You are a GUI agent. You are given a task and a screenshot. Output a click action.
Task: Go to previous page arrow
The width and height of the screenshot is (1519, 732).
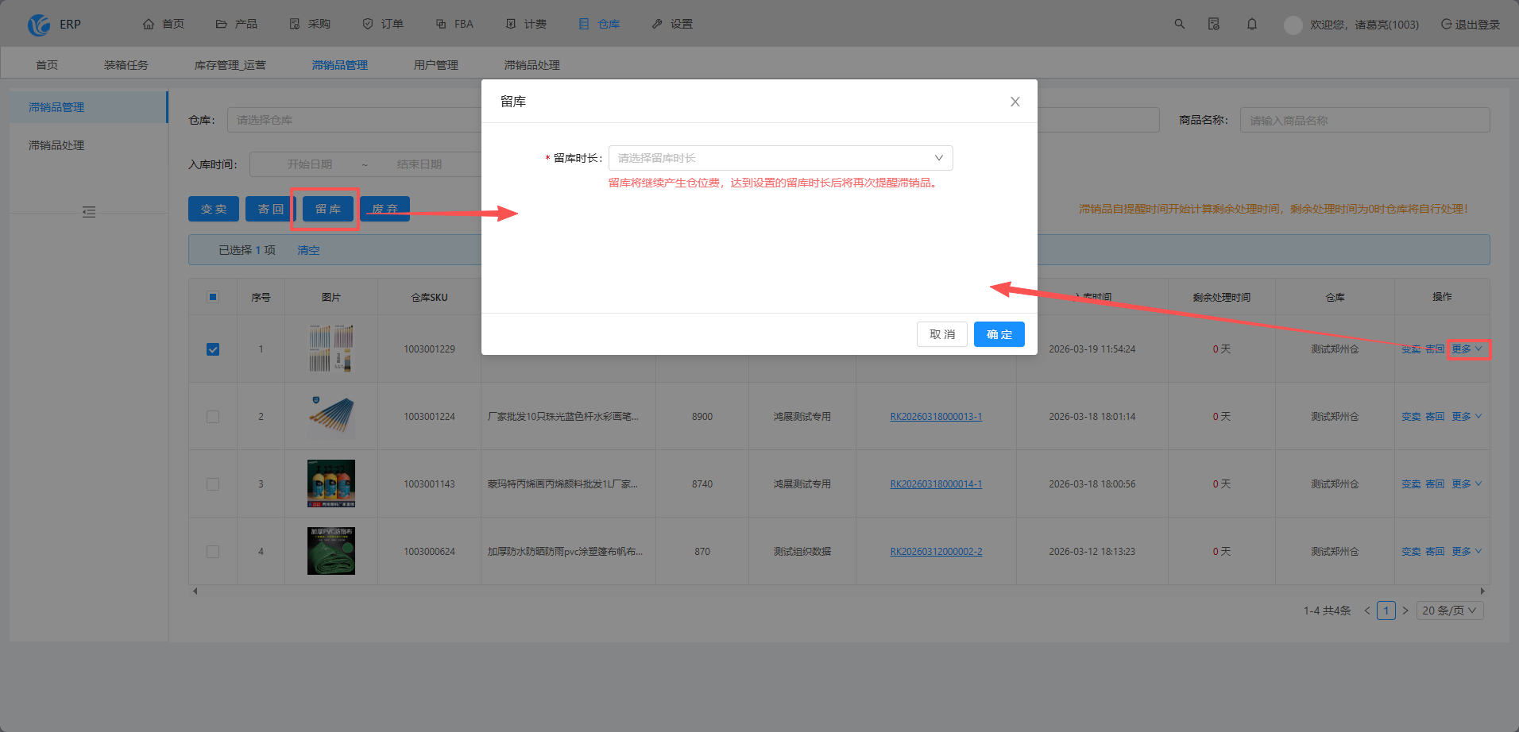coord(1367,611)
